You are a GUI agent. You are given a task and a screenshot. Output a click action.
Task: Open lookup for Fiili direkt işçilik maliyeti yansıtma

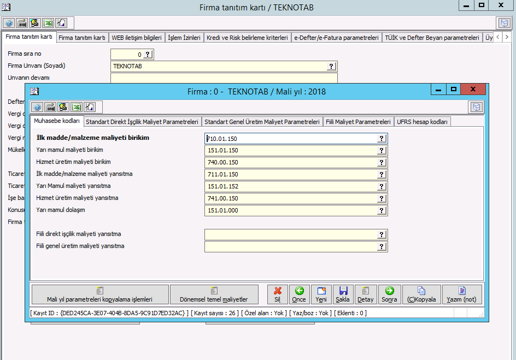tap(382, 234)
